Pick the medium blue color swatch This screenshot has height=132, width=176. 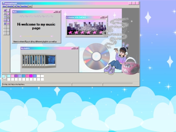pyautogui.click(x=23, y=76)
